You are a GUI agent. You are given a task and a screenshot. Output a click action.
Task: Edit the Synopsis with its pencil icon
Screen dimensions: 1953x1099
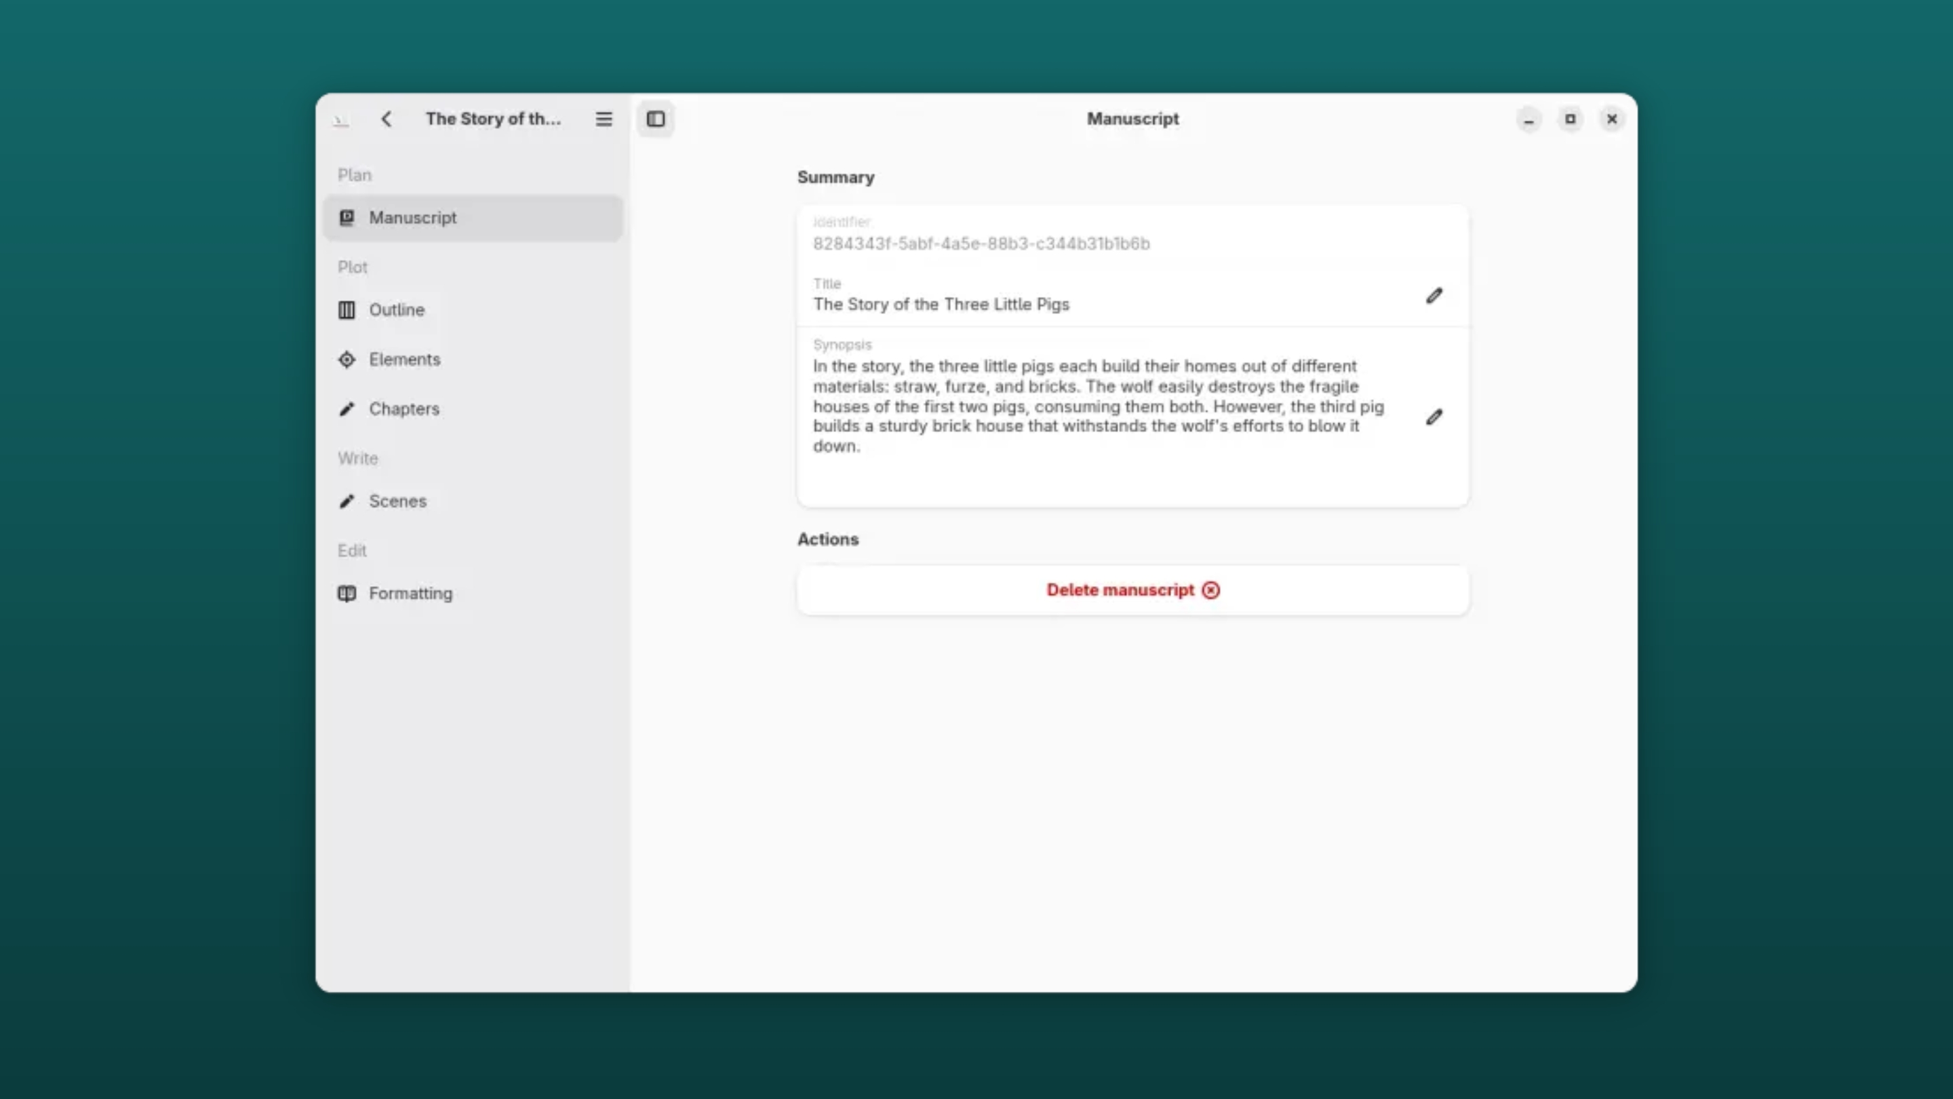coord(1434,417)
